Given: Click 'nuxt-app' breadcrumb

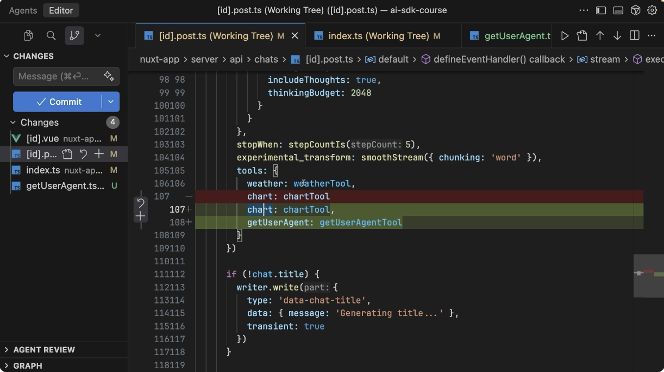Looking at the screenshot, I should [x=160, y=59].
